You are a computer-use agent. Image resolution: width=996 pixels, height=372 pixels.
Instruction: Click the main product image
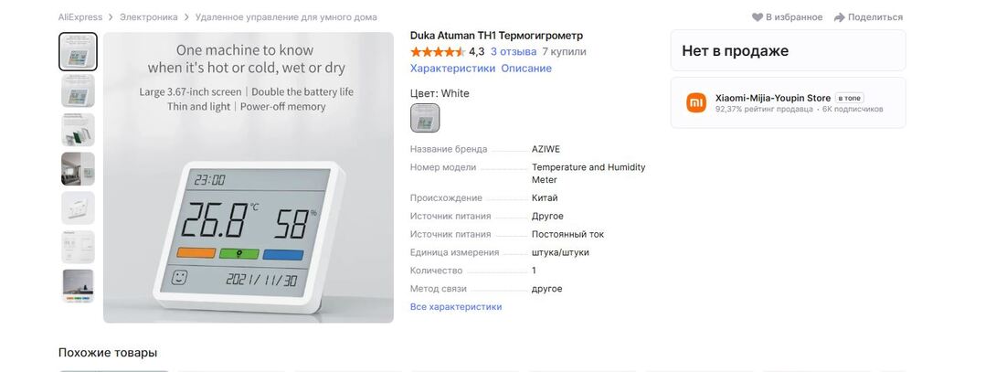pyautogui.click(x=249, y=178)
